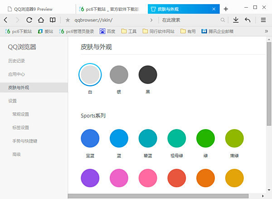The width and height of the screenshot is (272, 199).
Task: Open the downloads icon
Action: (236, 20)
